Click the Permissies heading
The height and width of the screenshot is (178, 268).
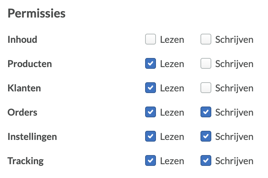pos(36,14)
